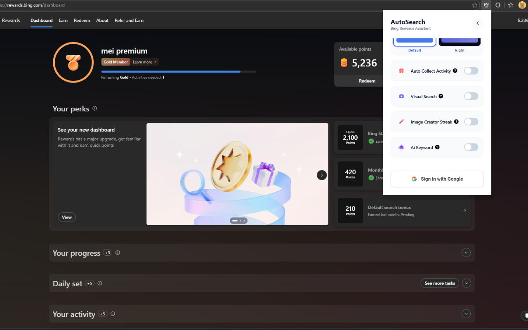This screenshot has height=330, width=528.
Task: Click the carousel page indicator dots
Action: pos(238,221)
